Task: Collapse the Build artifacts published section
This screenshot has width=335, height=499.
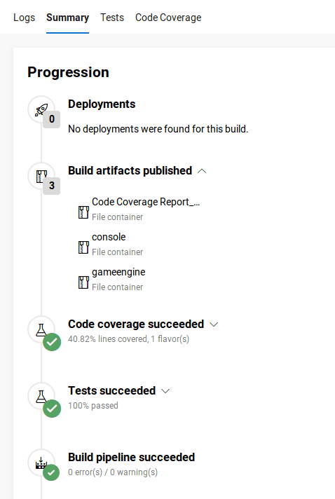Action: coord(202,171)
